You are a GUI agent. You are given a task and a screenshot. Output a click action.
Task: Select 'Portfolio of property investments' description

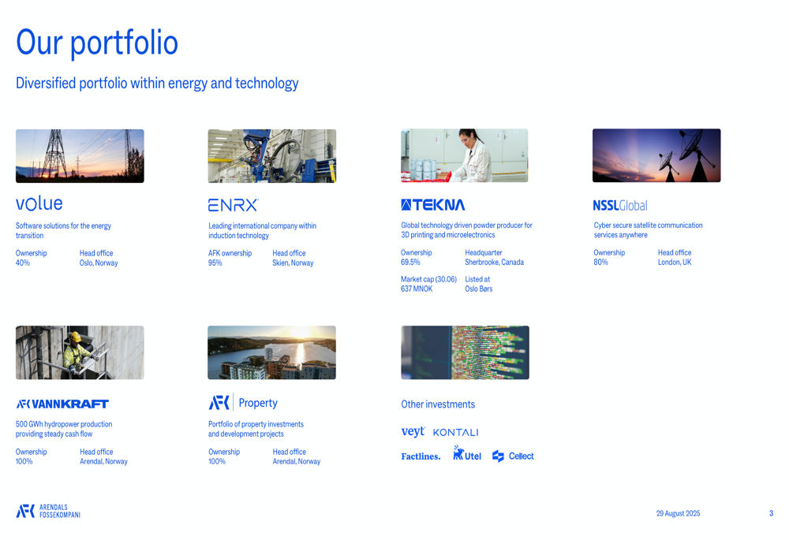[x=256, y=429]
